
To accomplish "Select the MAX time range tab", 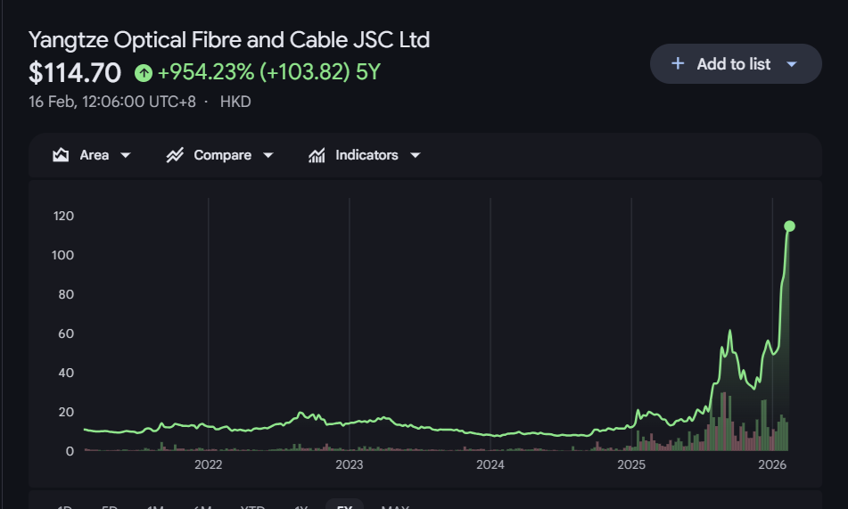I will click(x=395, y=505).
